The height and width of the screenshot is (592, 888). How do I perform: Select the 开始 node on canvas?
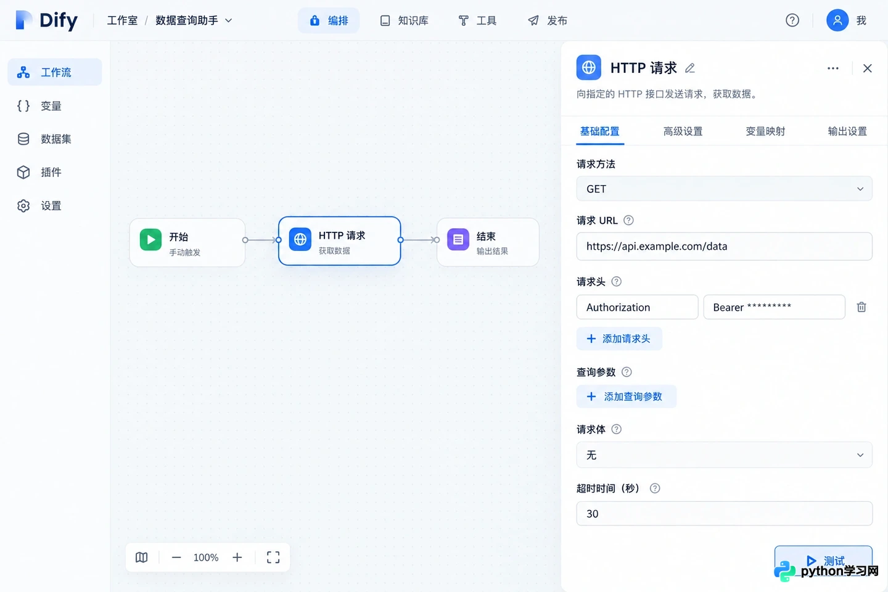coord(187,242)
